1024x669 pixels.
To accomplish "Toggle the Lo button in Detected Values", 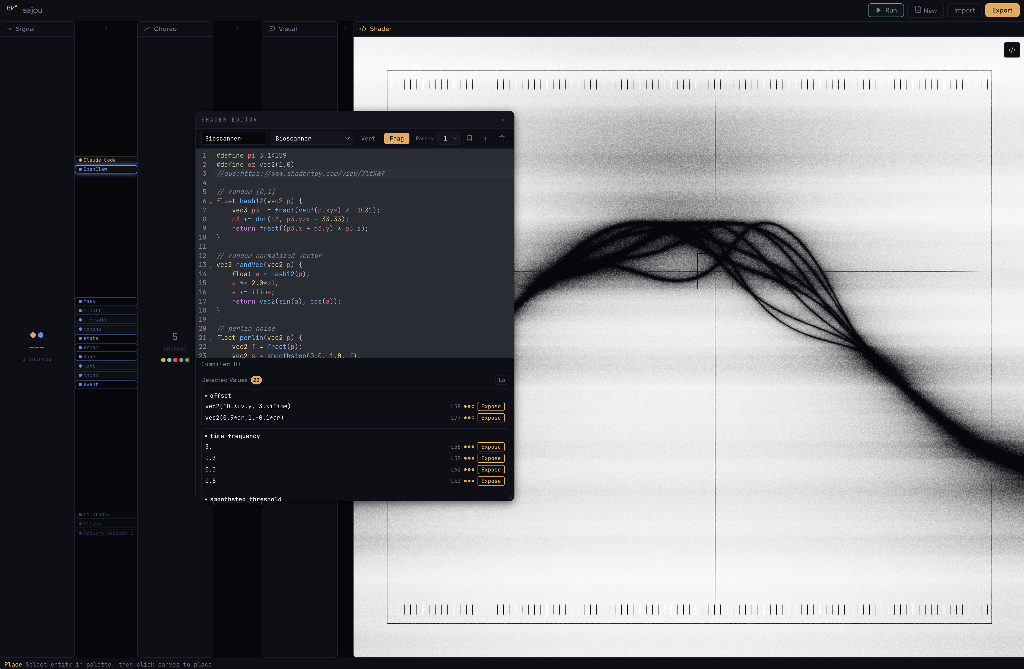I will (502, 380).
